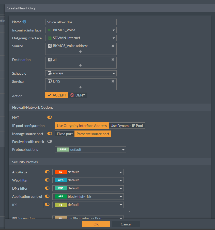Select Use Dynamic IP Pool

pyautogui.click(x=127, y=126)
